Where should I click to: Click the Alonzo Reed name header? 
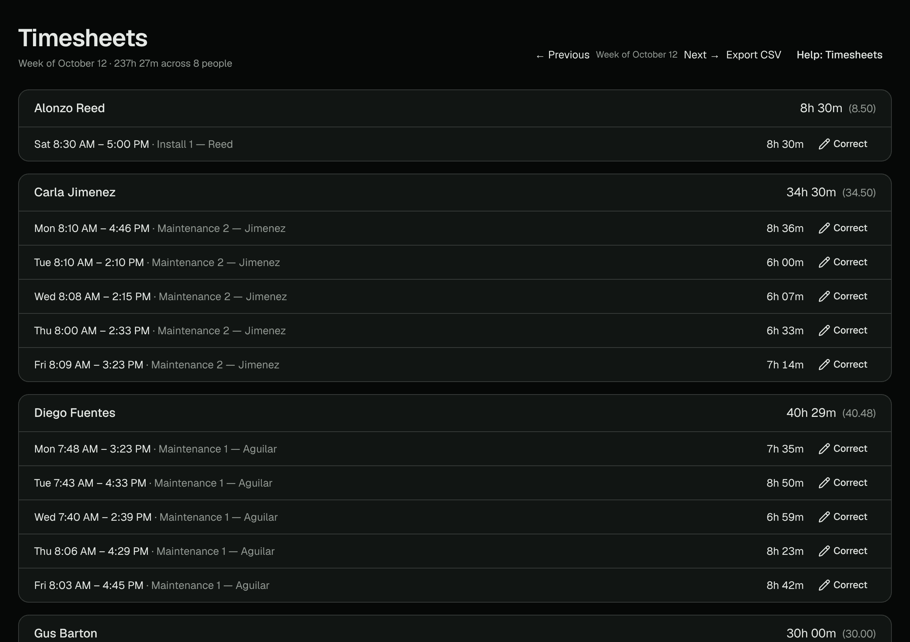point(69,108)
